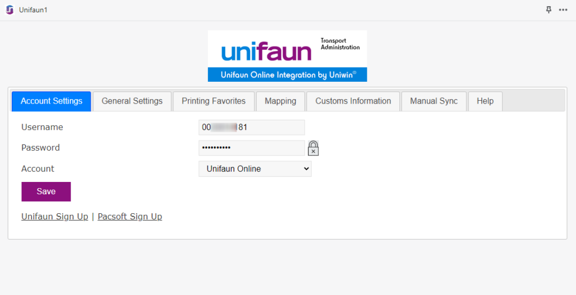Open the Account Settings tab
The height and width of the screenshot is (295, 576).
[51, 101]
